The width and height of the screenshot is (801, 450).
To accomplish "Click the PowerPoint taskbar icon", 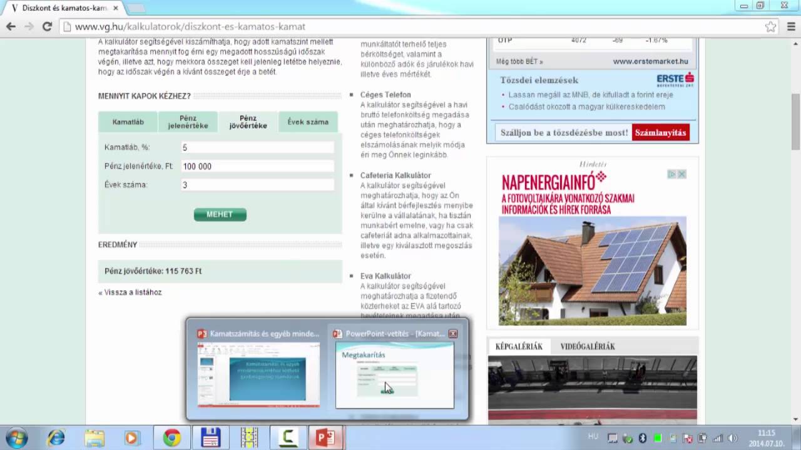I will coord(326,437).
